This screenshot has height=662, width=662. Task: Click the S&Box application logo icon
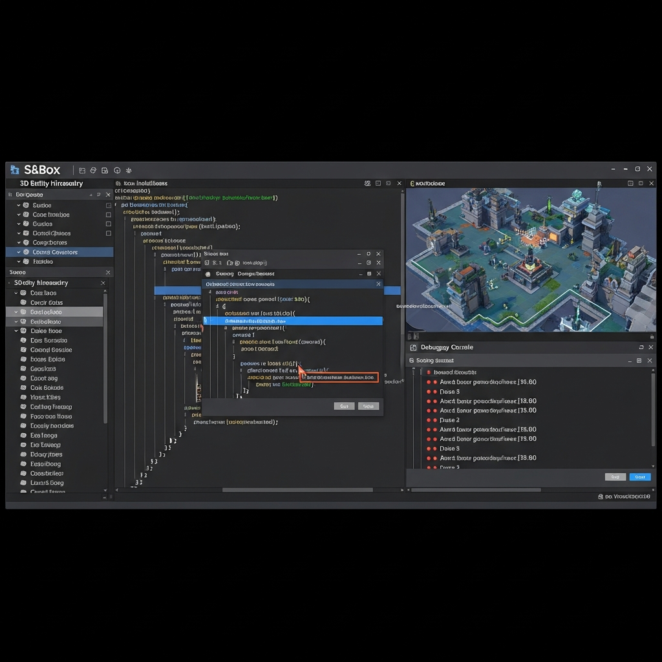click(14, 169)
